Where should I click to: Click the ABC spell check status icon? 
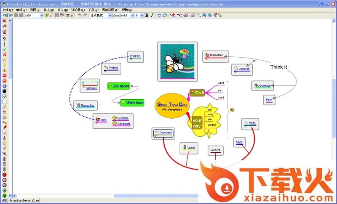pyautogui.click(x=5, y=201)
